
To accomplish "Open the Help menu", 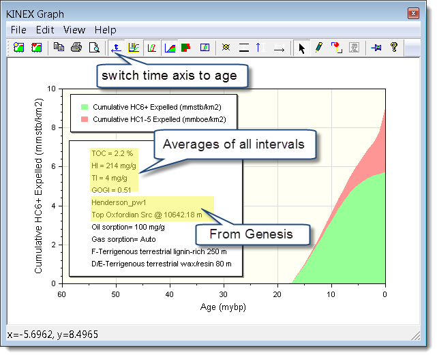I will (106, 30).
